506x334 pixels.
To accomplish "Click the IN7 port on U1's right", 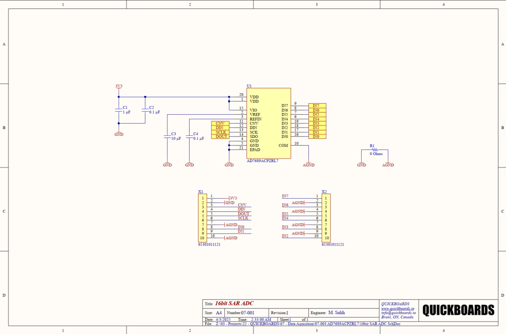I will [x=317, y=105].
